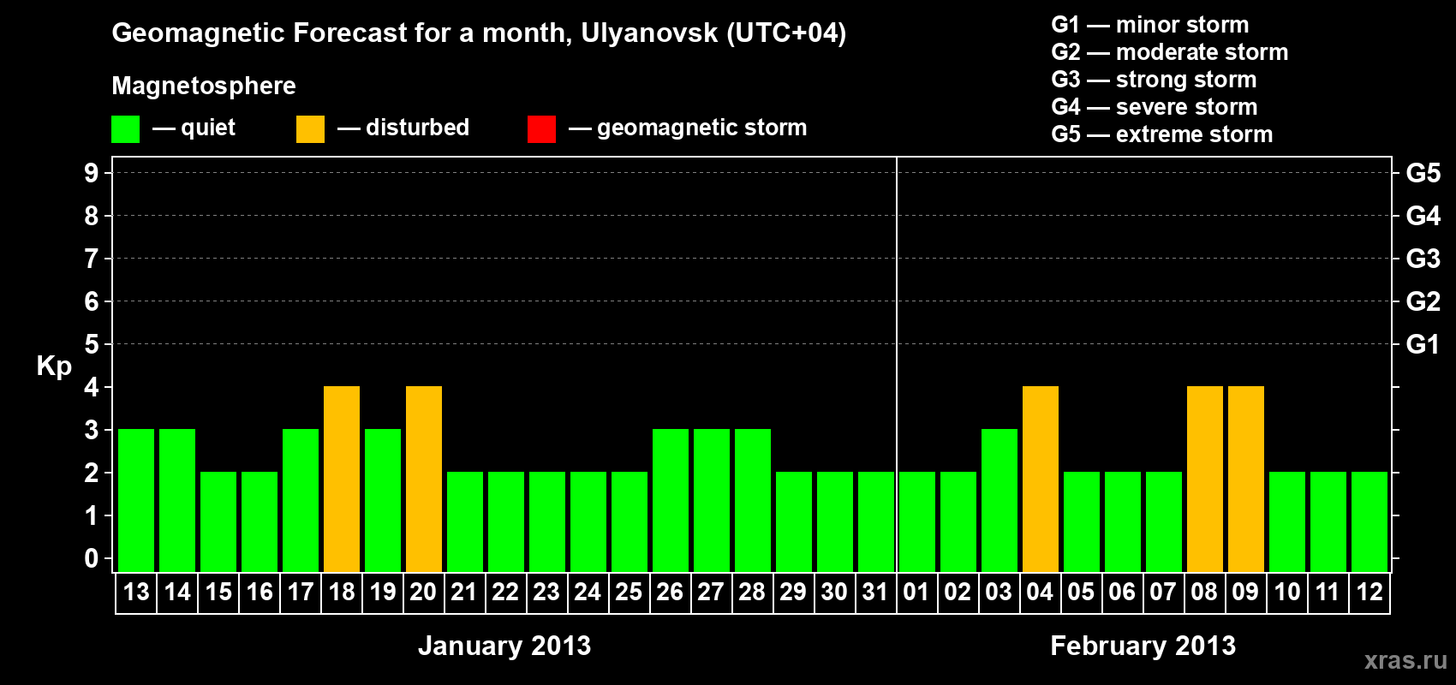Click the 'G5 — extreme storm' legend line
The image size is (1456, 685).
click(x=1162, y=134)
